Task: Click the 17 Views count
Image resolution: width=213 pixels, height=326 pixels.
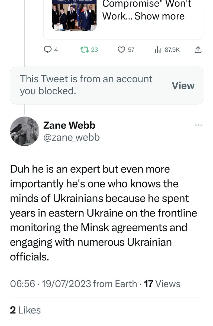Action: [x=162, y=284]
